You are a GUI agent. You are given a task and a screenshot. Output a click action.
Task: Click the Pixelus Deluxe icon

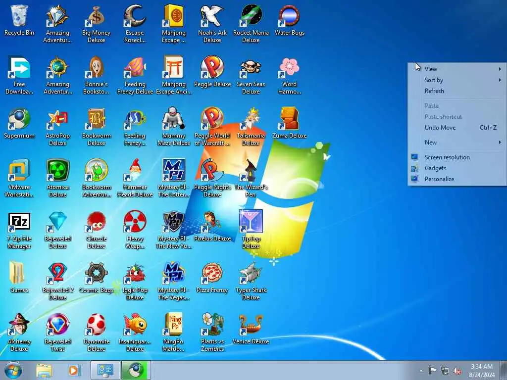[x=212, y=226]
